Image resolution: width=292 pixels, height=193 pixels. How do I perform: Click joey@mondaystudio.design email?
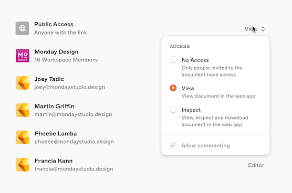click(70, 87)
